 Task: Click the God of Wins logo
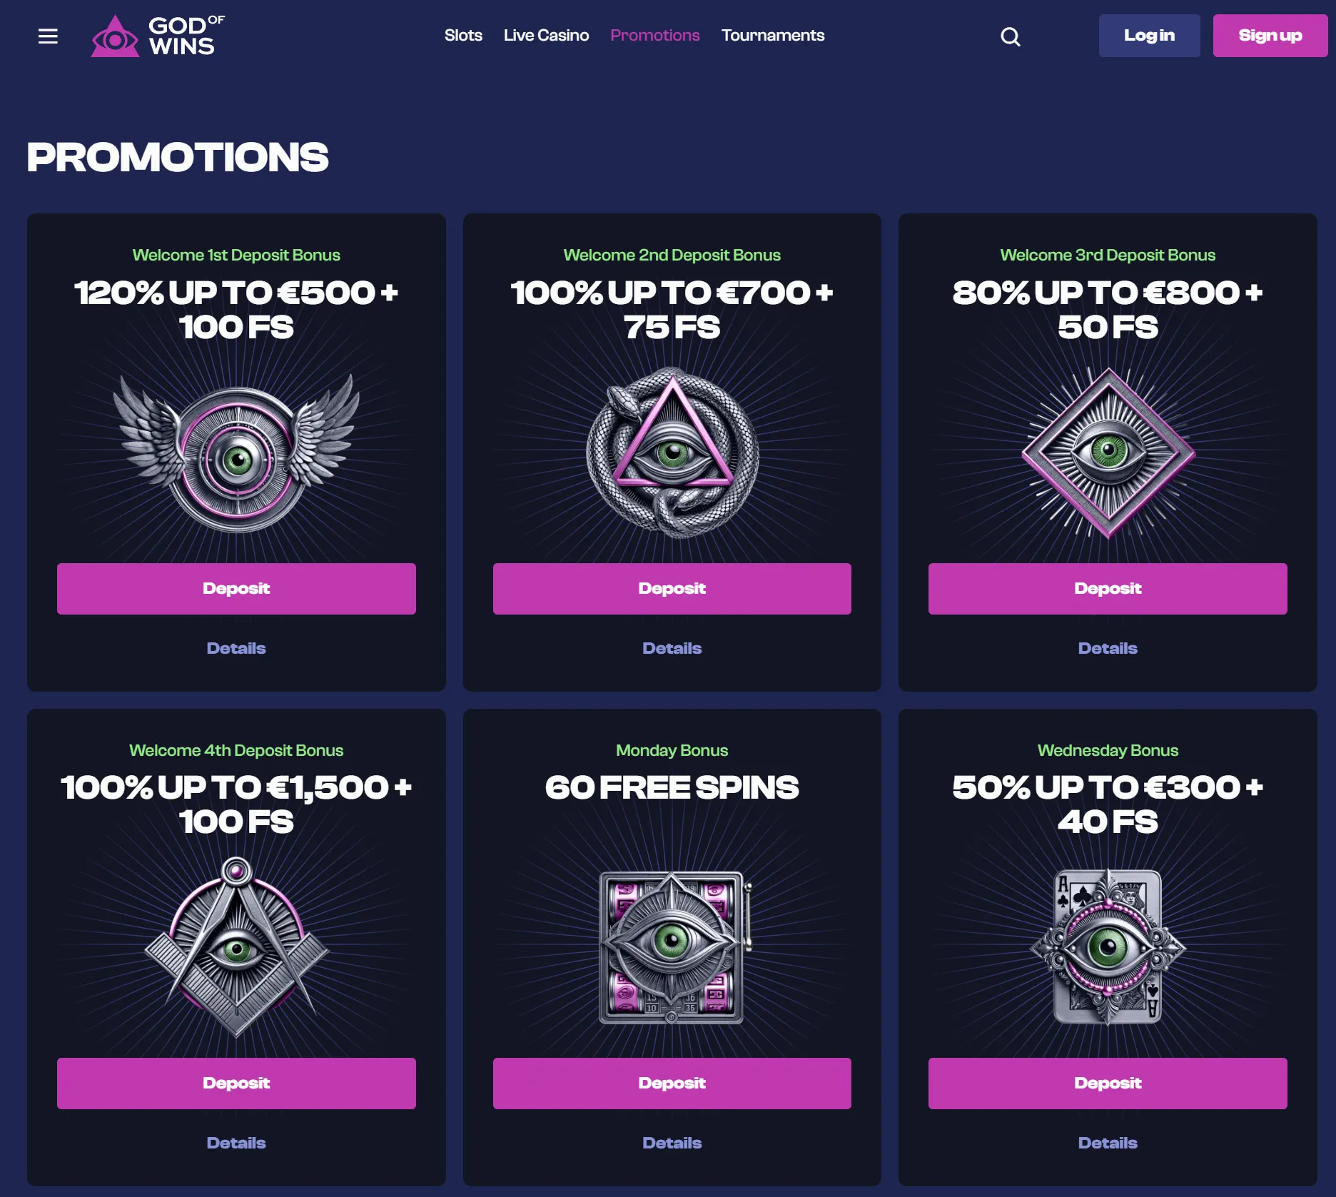pos(158,36)
